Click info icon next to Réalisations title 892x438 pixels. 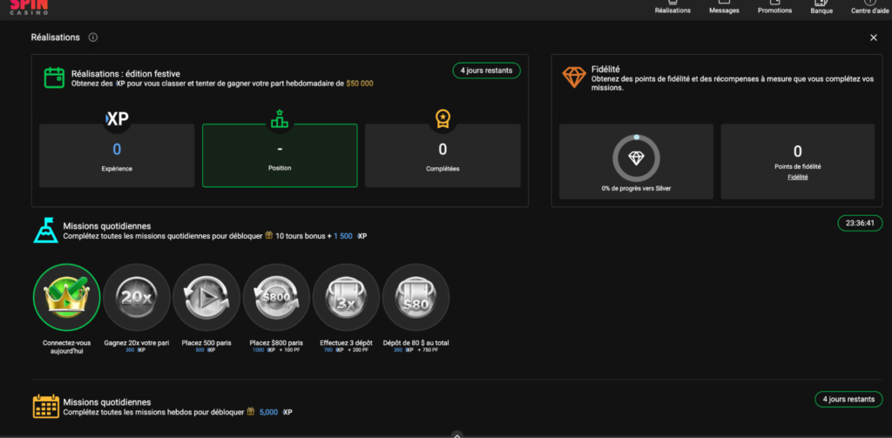click(93, 37)
